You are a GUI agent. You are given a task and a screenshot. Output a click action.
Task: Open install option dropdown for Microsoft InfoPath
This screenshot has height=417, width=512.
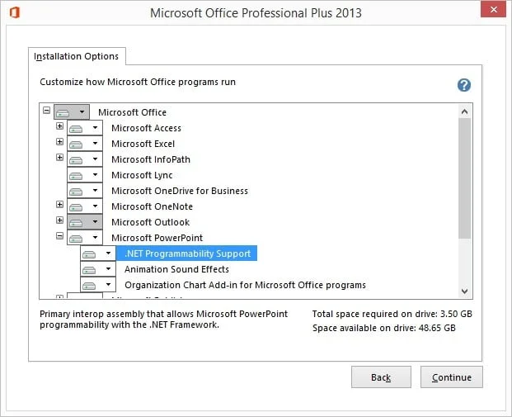pos(85,159)
